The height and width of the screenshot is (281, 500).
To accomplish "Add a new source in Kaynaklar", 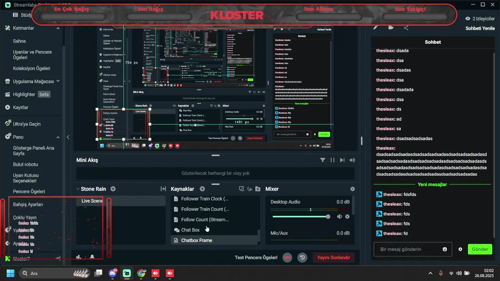I will coord(202,189).
